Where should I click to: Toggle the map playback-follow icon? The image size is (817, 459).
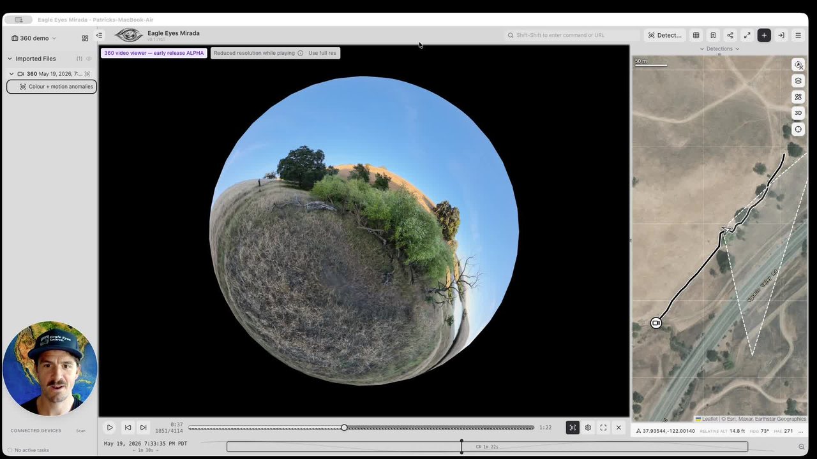point(798,65)
